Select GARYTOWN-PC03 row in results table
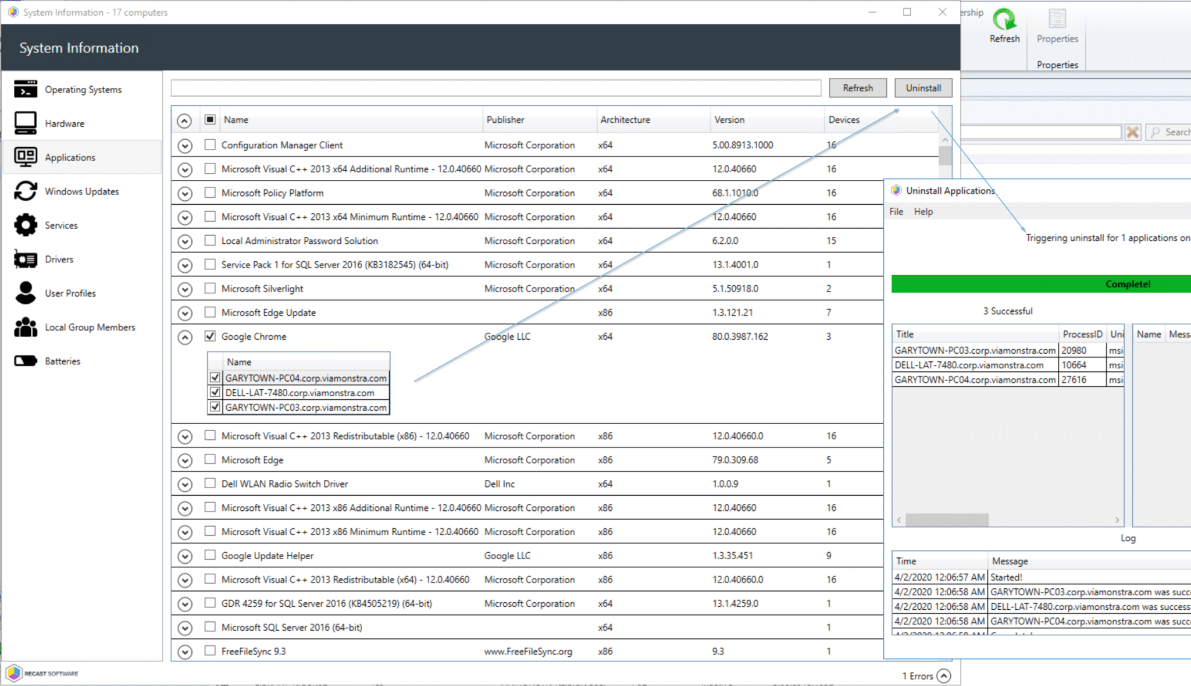 tap(1008, 350)
